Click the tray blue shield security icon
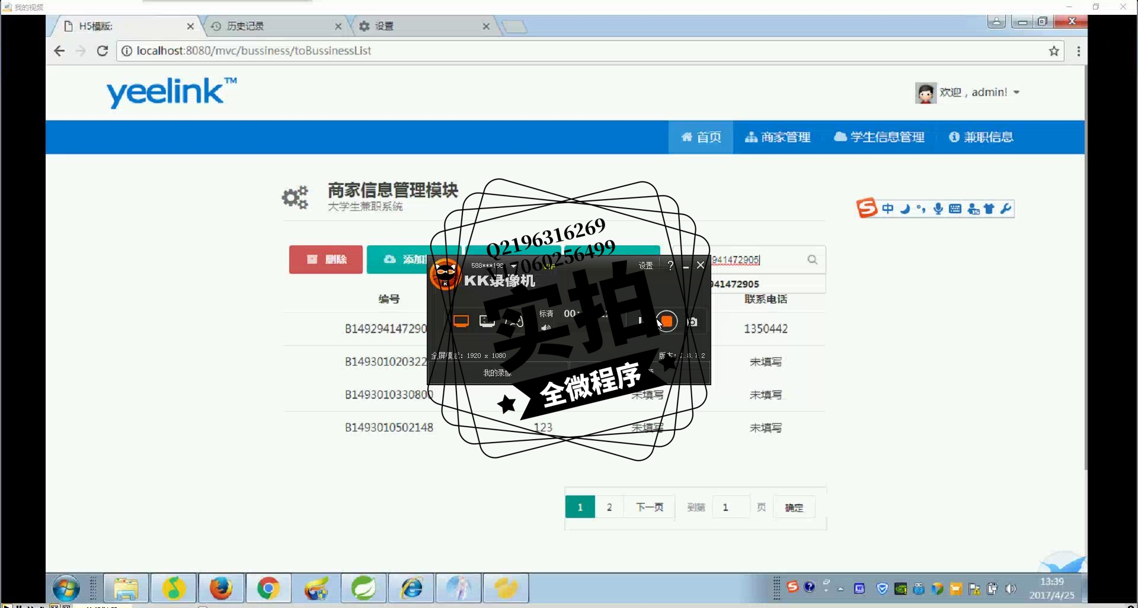This screenshot has height=608, width=1138. pos(882,588)
